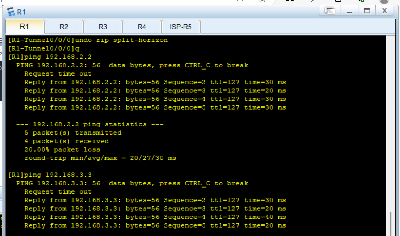Minimize the R1 console window
The image size is (400, 236).
(349, 11)
